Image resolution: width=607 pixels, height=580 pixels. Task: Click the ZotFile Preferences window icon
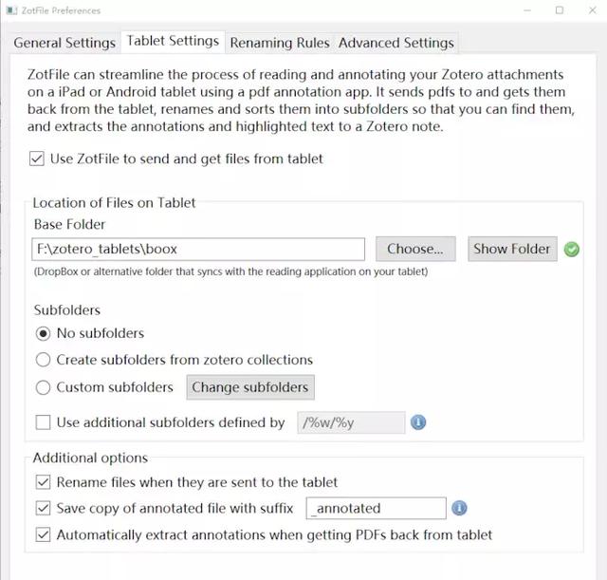pos(11,10)
